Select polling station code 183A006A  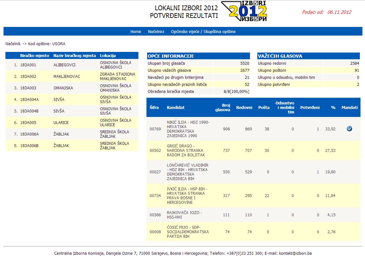(29, 134)
